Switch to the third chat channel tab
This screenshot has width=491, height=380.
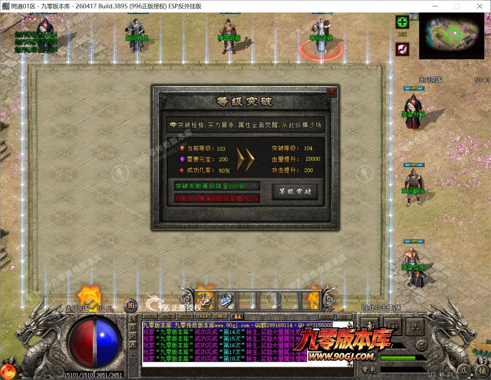click(x=185, y=317)
